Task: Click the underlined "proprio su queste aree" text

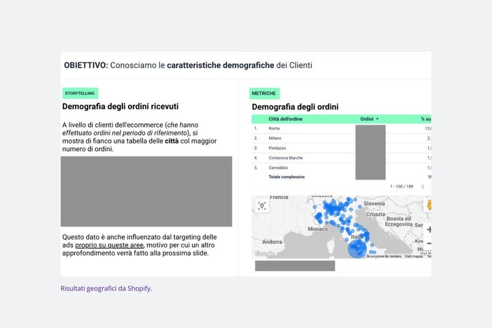Action: coord(109,245)
